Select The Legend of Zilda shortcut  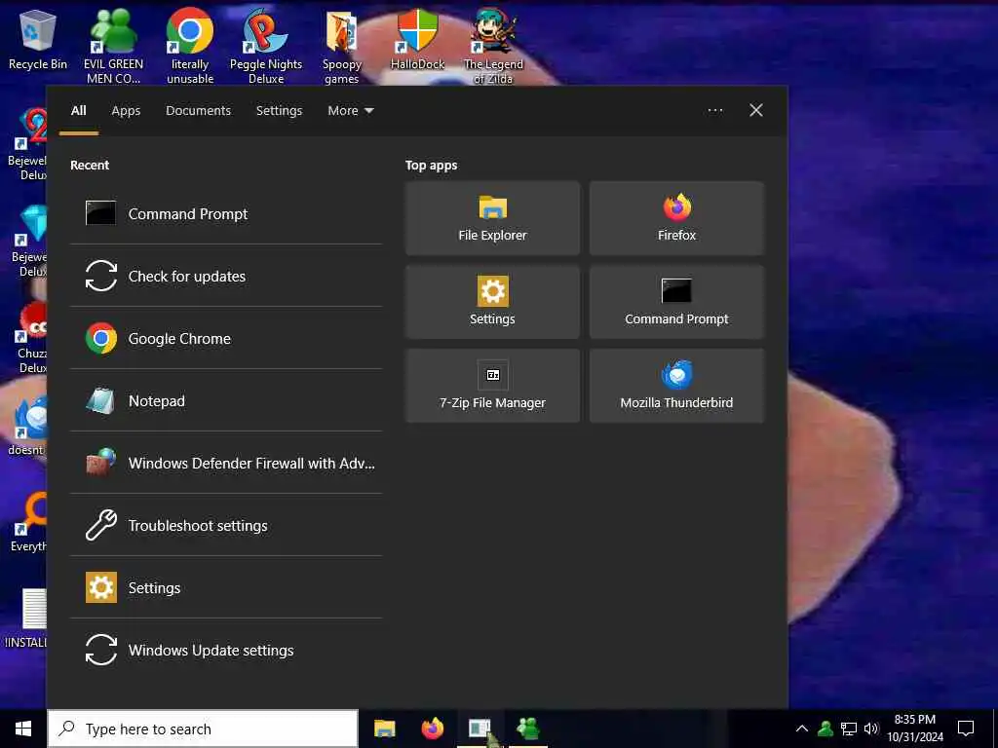(x=493, y=46)
